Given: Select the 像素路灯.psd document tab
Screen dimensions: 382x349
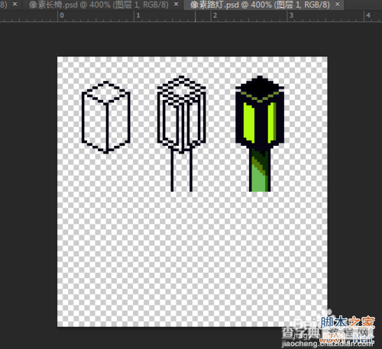Looking at the screenshot, I should point(260,5).
